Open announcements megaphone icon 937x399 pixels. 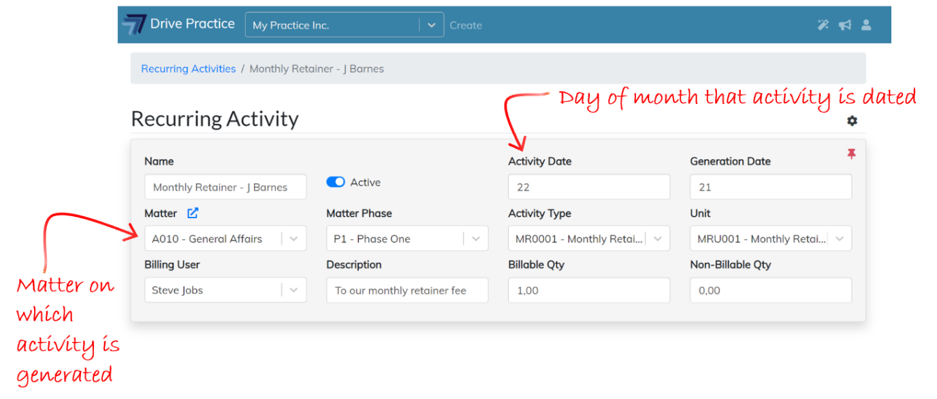pyautogui.click(x=844, y=25)
